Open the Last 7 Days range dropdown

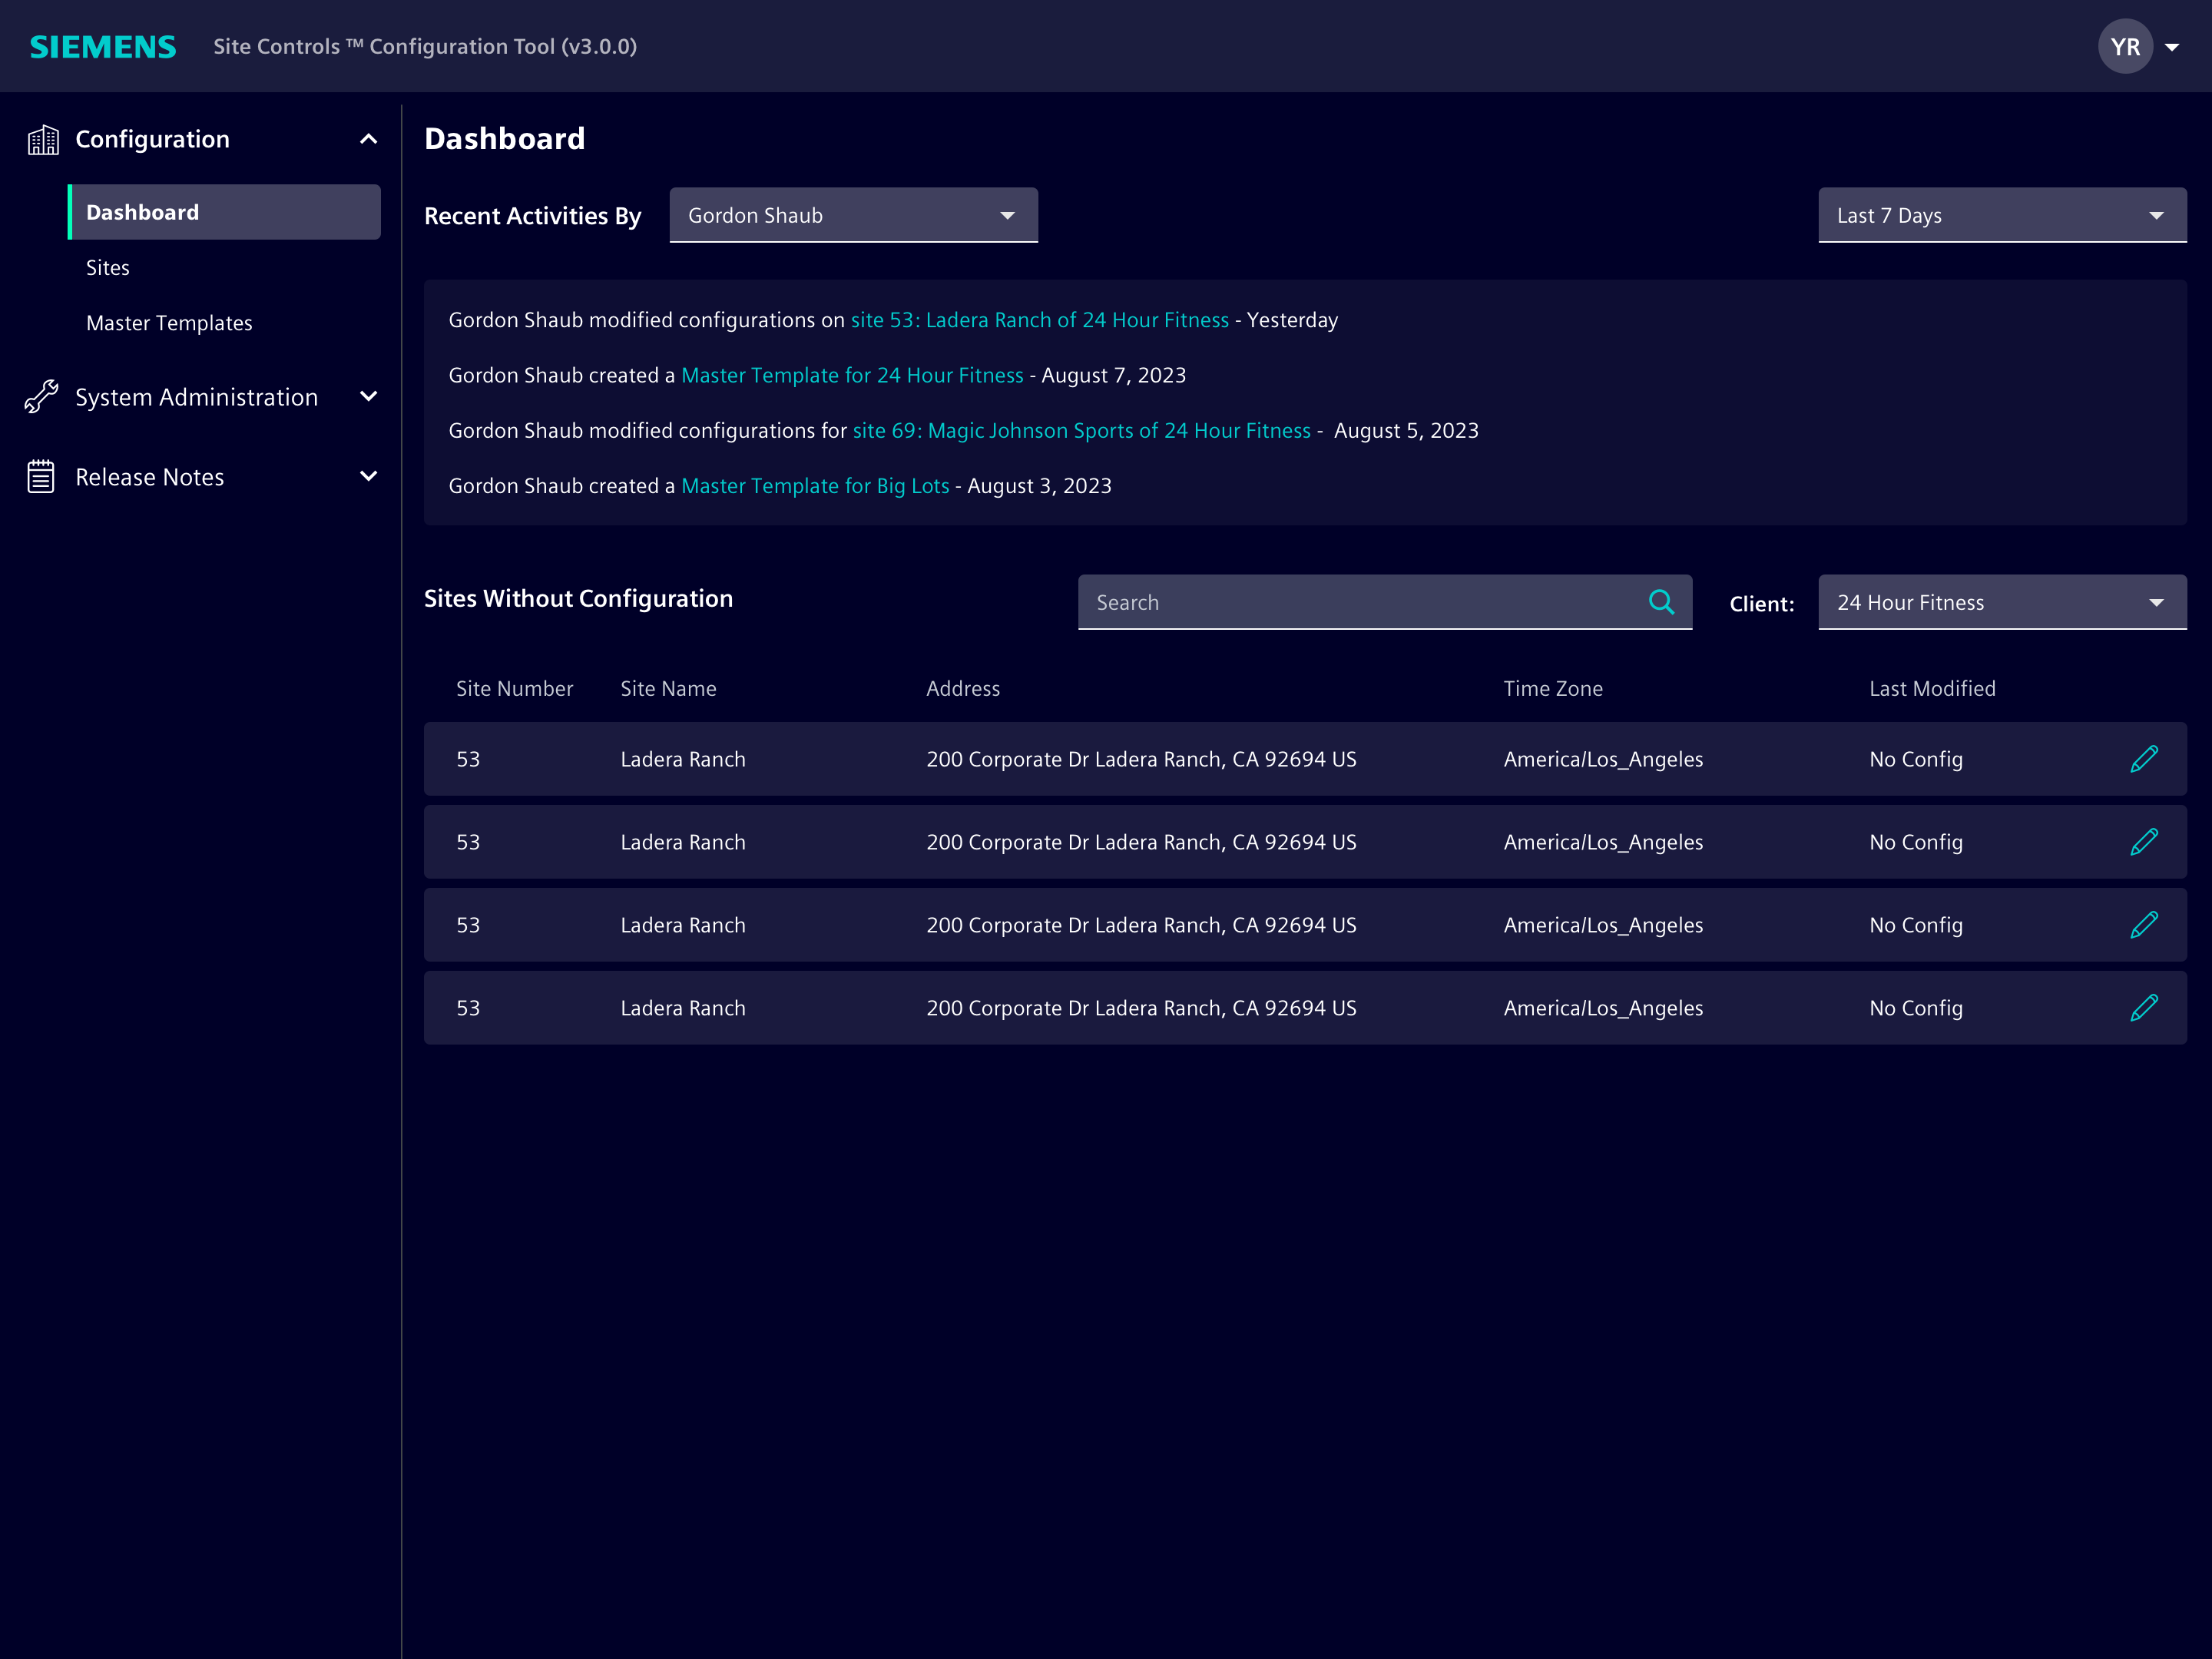tap(2002, 215)
